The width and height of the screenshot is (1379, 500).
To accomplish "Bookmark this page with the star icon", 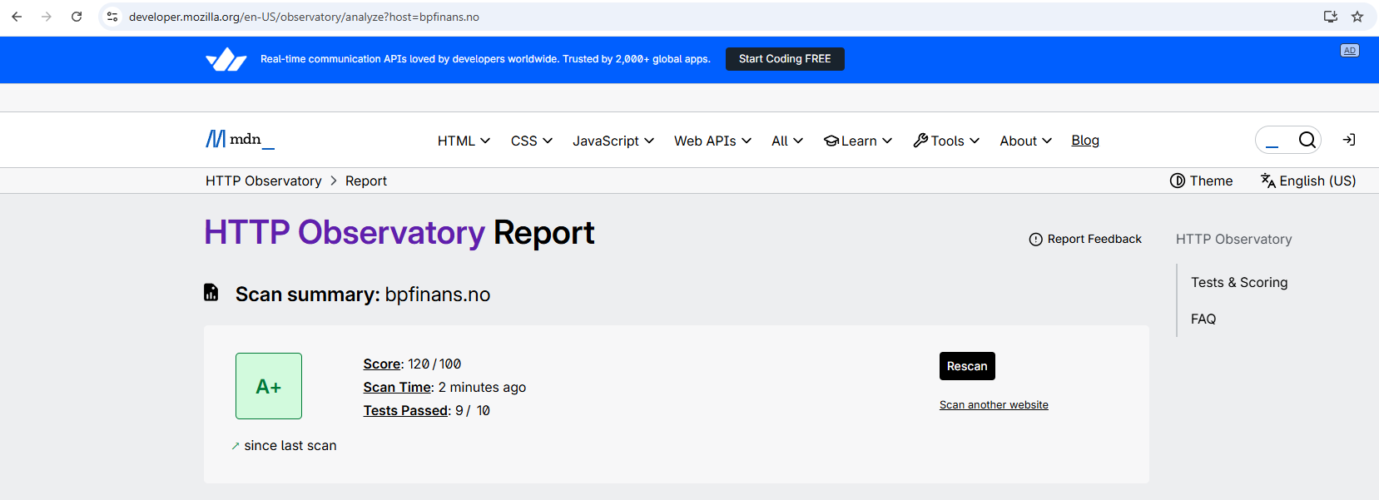I will tap(1357, 17).
